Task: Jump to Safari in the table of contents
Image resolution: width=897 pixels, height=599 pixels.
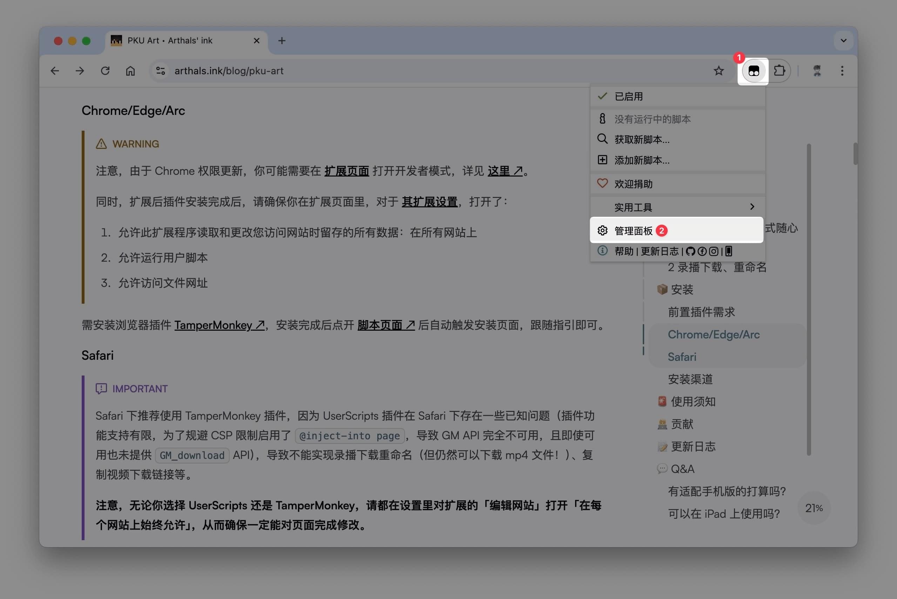Action: pos(682,357)
